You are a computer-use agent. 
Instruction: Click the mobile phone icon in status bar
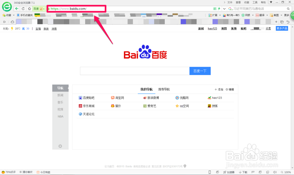click(210, 172)
